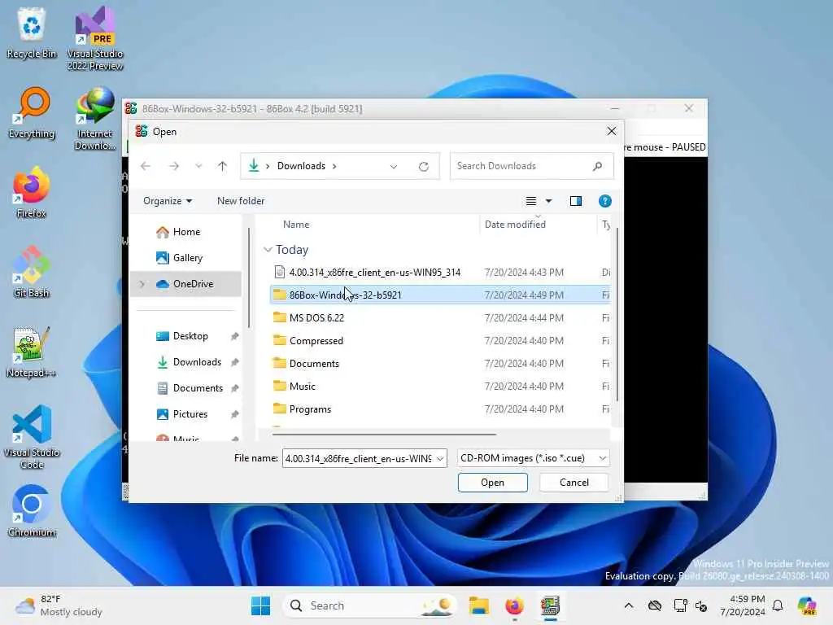
Task: Go forward in the Open dialog
Action: click(174, 166)
